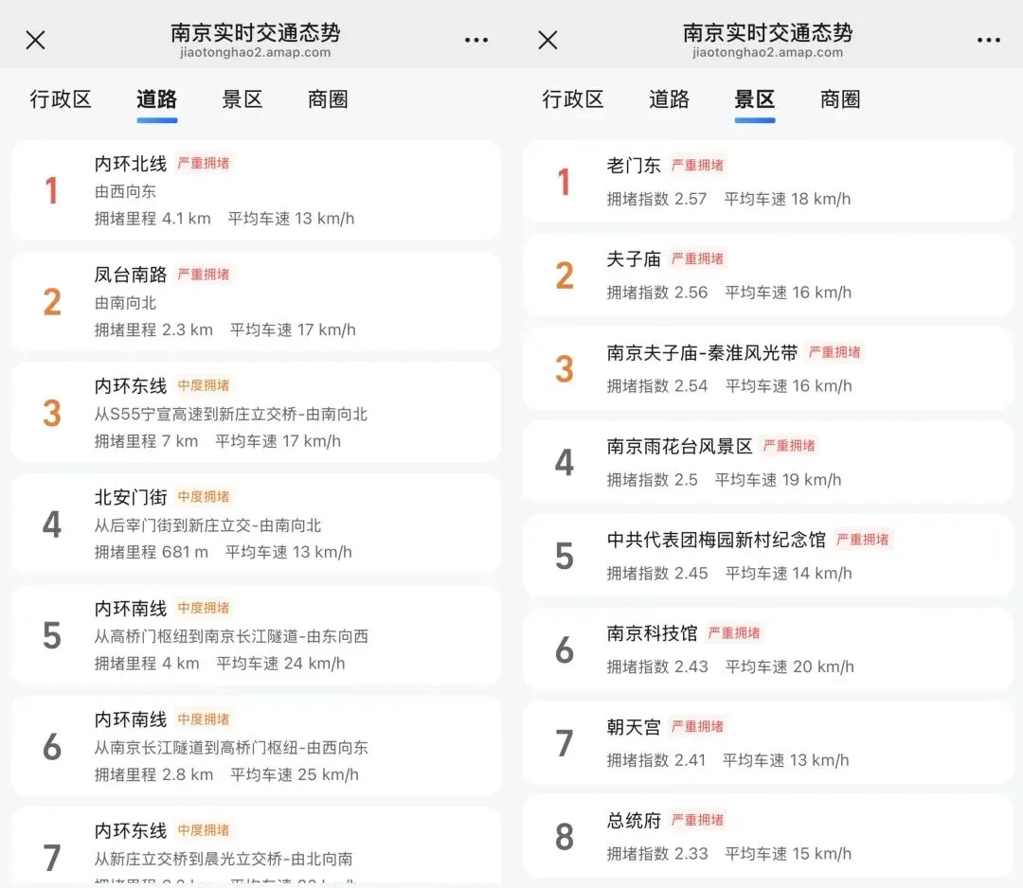Open the 夫子庙 scenic entry ranked second
The width and height of the screenshot is (1023, 888).
[x=767, y=275]
